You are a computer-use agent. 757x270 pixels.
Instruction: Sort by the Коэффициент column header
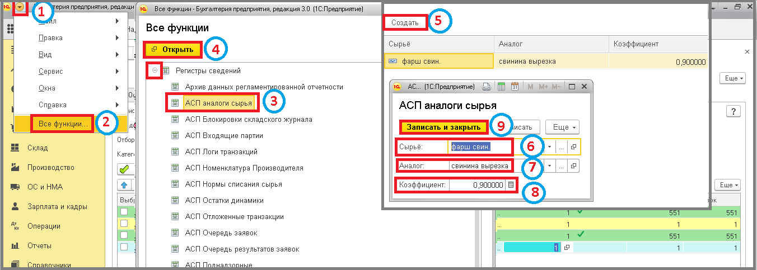pos(659,44)
